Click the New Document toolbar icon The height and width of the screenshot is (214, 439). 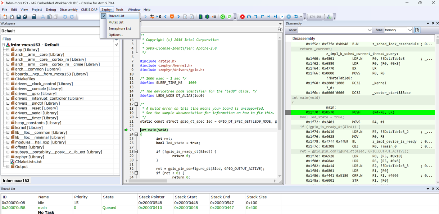[x=5, y=17]
